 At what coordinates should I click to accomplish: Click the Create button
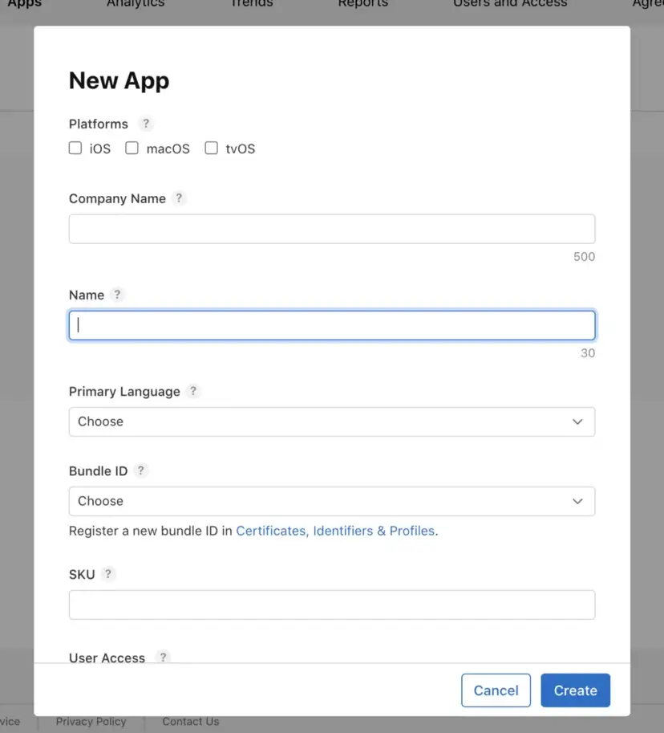[575, 690]
